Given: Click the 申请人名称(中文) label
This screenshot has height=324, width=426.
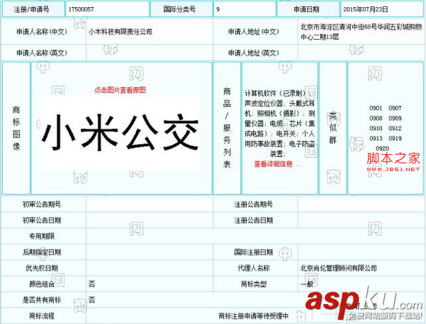Looking at the screenshot, I should 42,32.
